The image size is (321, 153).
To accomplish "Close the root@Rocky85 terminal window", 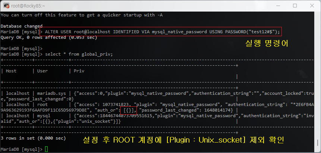I will coord(312,6).
